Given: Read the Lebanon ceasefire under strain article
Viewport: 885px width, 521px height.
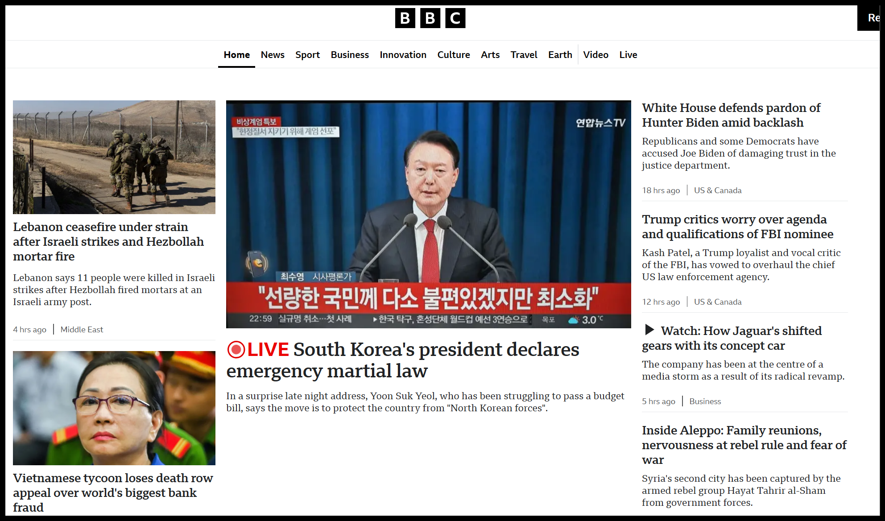Looking at the screenshot, I should click(108, 241).
